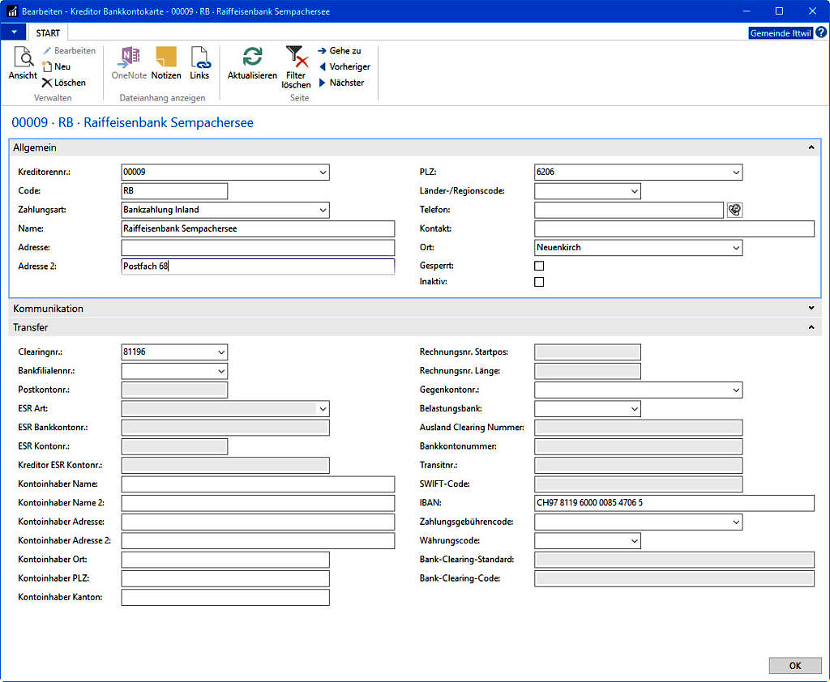Click into the Kontoinhaber Adresse 2 field
Image resolution: width=830 pixels, height=682 pixels.
(x=258, y=541)
